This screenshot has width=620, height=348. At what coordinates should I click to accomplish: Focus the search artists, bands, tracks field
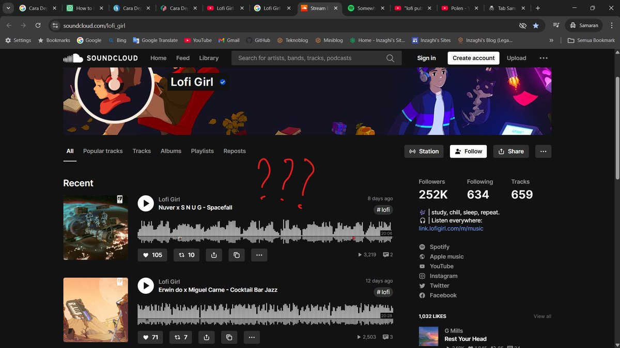coord(316,58)
